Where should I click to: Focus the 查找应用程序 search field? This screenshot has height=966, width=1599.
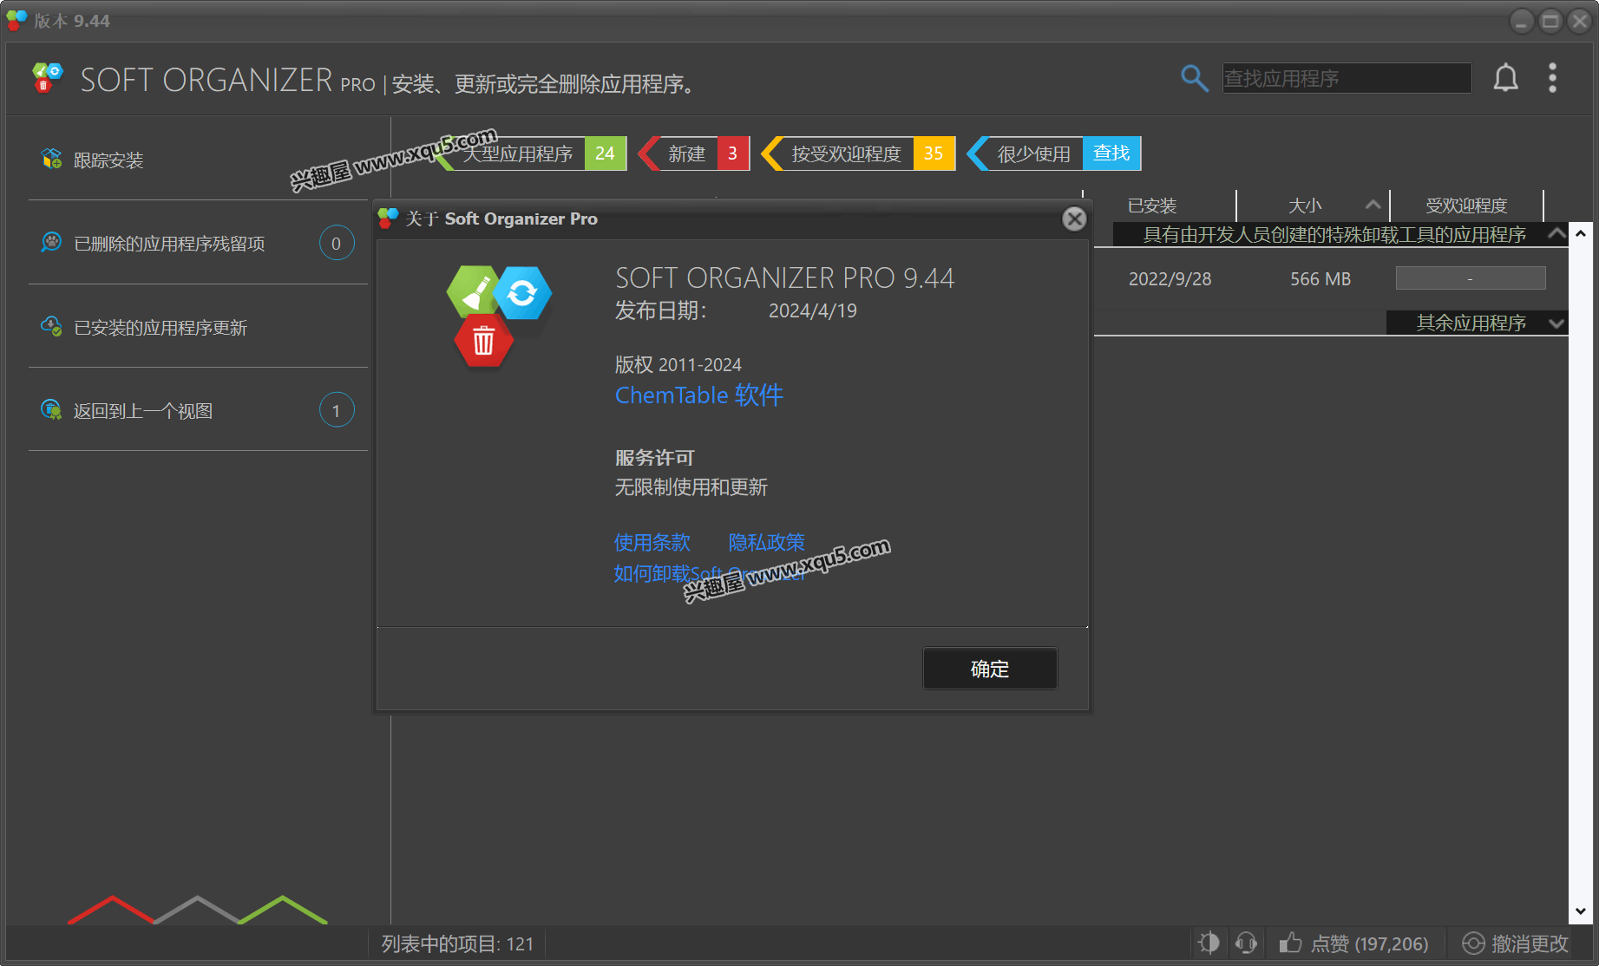[1347, 78]
